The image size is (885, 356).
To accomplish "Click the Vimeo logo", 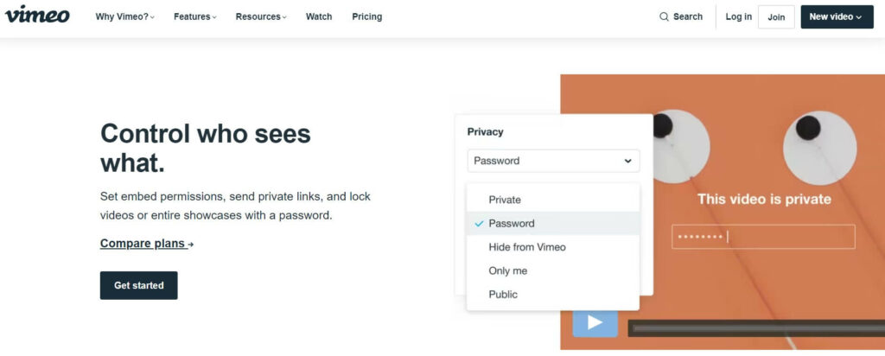I will tap(37, 16).
